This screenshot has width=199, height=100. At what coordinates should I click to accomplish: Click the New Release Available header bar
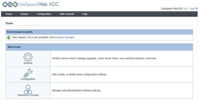99,32
